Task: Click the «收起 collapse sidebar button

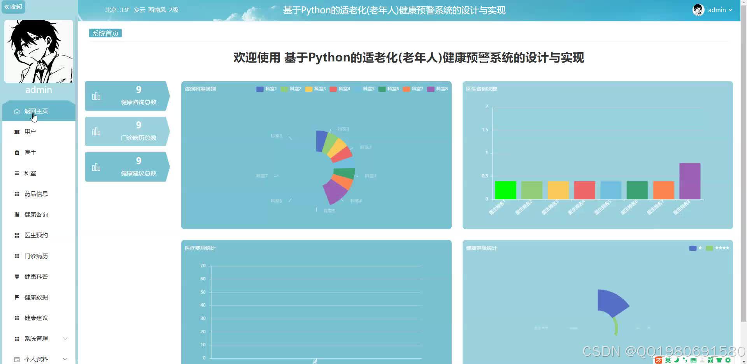Action: pyautogui.click(x=13, y=7)
